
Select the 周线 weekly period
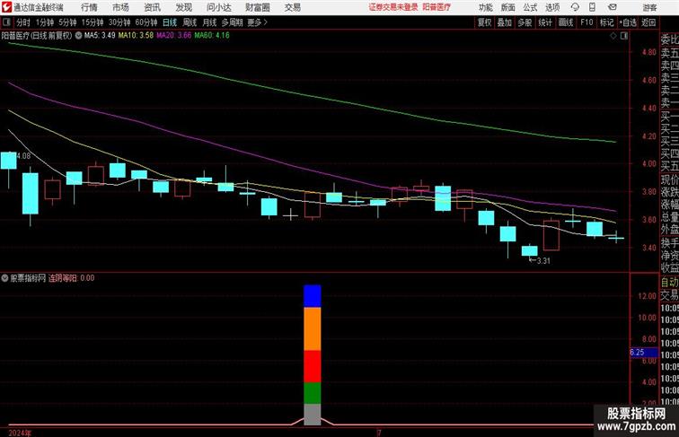(190, 22)
